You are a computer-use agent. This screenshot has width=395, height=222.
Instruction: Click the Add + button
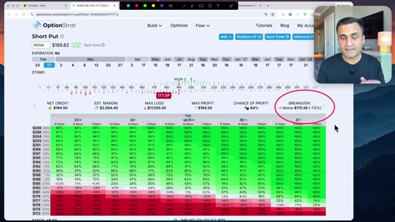pyautogui.click(x=226, y=37)
